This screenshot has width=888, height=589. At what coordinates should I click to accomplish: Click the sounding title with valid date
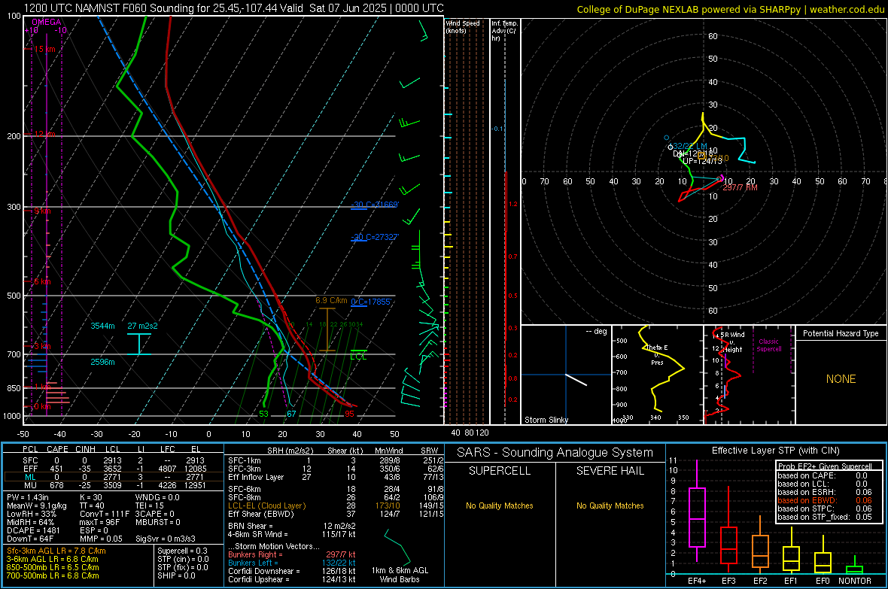pyautogui.click(x=234, y=8)
